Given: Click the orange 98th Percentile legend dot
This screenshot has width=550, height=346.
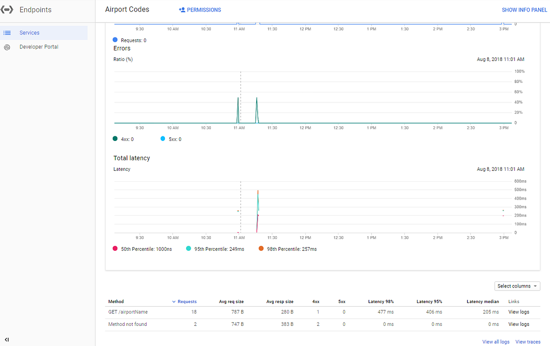Looking at the screenshot, I should coord(262,249).
